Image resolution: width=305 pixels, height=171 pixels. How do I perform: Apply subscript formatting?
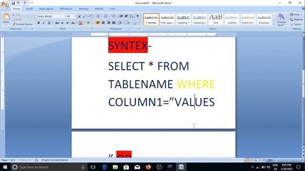(x=62, y=23)
